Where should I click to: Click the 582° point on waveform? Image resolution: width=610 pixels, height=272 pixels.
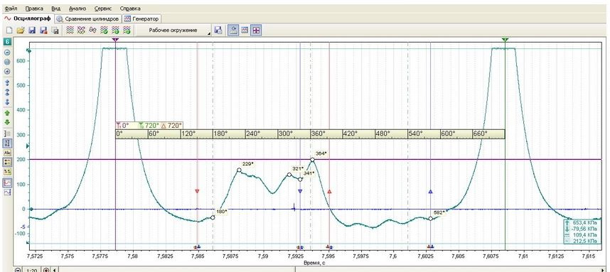pyautogui.click(x=430, y=219)
